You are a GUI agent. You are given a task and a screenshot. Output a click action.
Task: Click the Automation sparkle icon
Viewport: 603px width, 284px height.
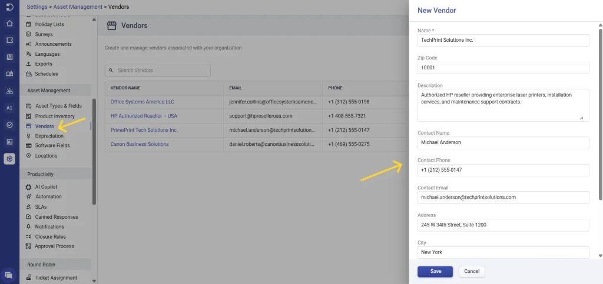point(28,196)
